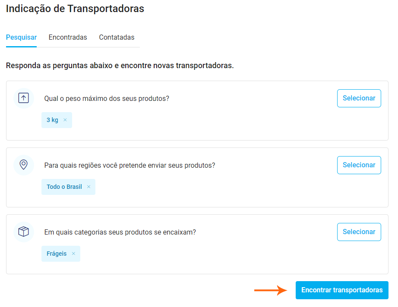Select the Pesquisar tab
The width and height of the screenshot is (398, 307).
coord(21,37)
